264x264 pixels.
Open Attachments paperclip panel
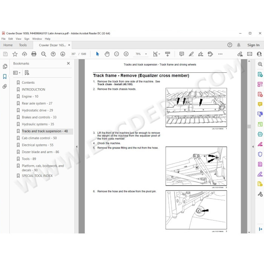(5, 86)
